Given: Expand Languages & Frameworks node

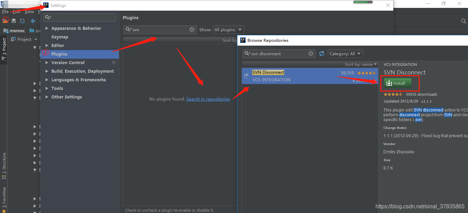Looking at the screenshot, I should coord(47,80).
